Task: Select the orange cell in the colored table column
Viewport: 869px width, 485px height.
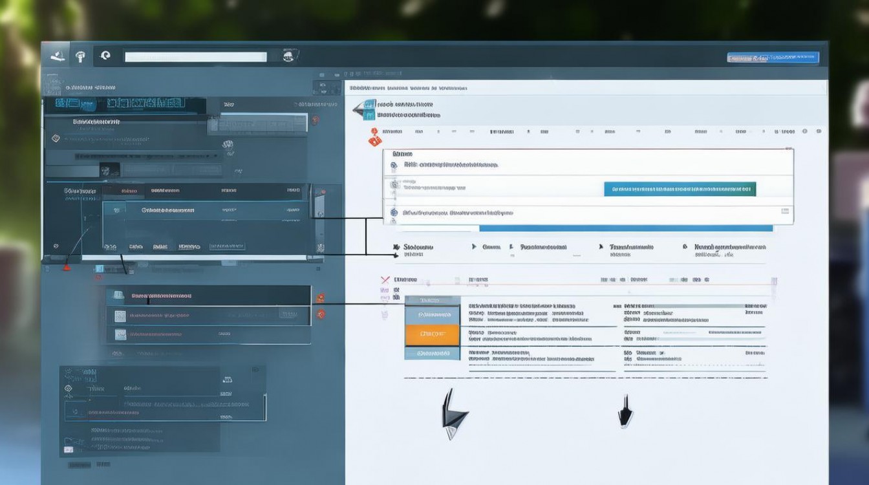Action: click(x=432, y=334)
